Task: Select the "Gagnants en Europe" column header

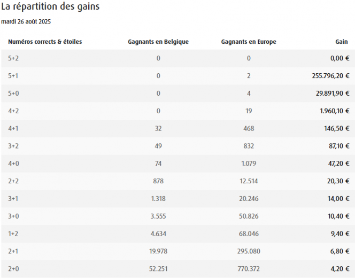Action: coord(249,42)
